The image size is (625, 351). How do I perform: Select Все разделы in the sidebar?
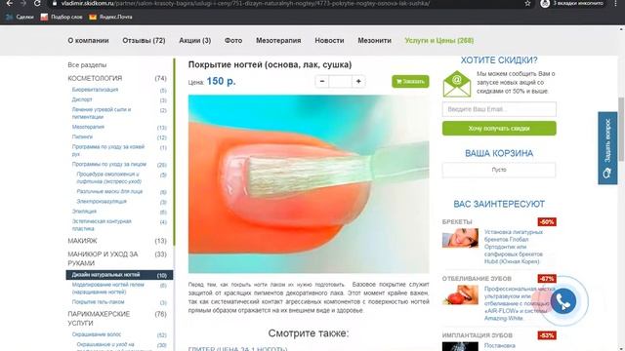click(87, 65)
